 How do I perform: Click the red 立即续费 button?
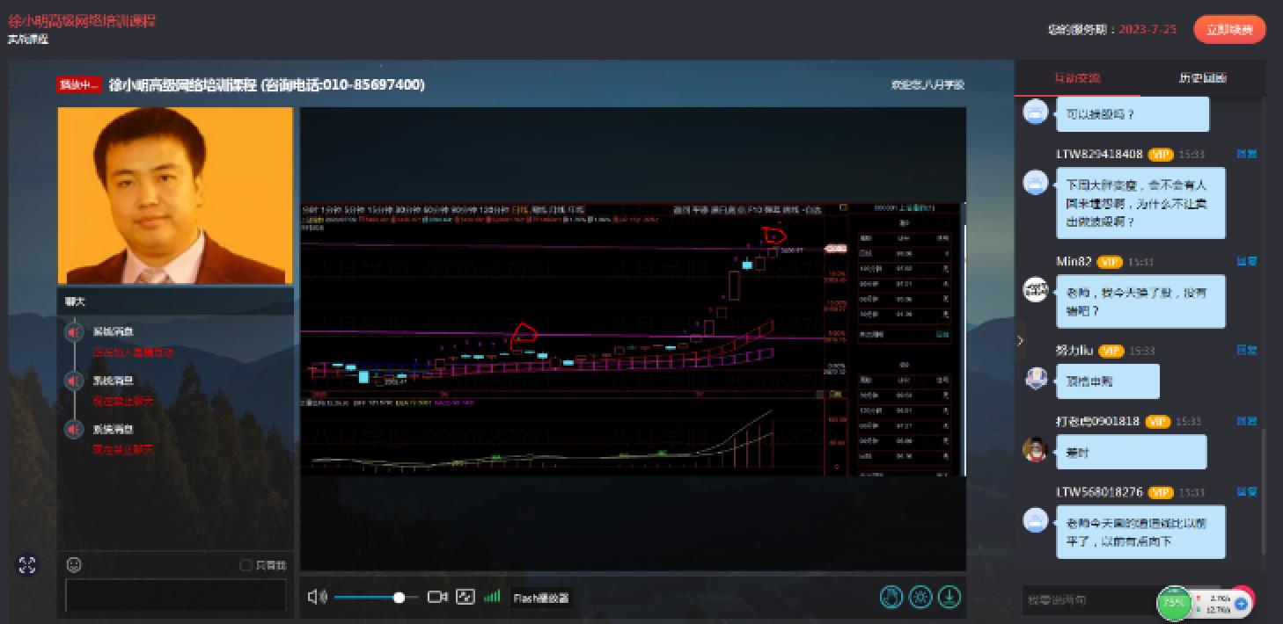(1229, 30)
